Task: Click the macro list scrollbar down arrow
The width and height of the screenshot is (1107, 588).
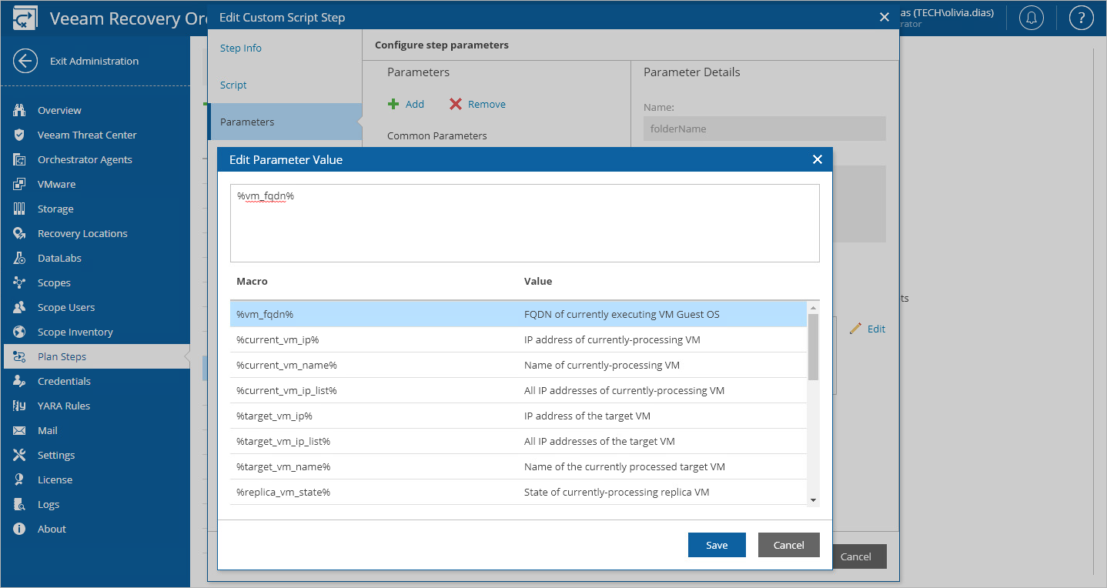Action: (x=814, y=499)
